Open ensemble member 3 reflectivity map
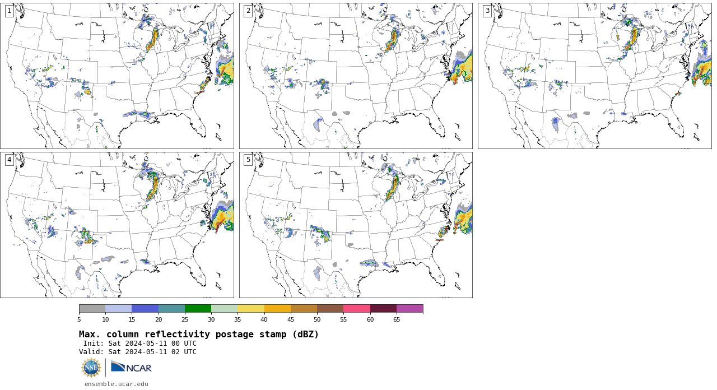Viewport: 717px width, 390px height. 594,76
